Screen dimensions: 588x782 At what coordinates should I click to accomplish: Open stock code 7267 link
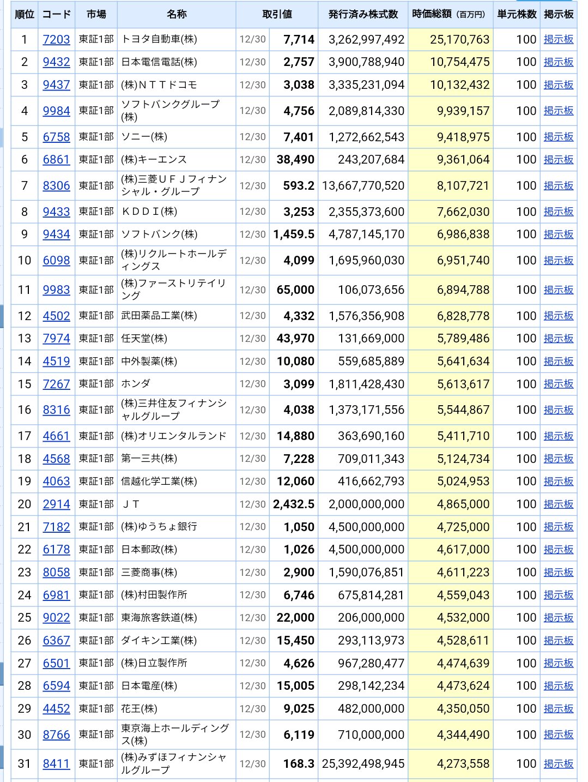pyautogui.click(x=57, y=384)
